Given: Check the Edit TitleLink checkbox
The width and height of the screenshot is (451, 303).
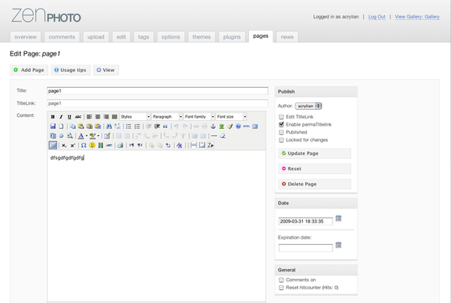Looking at the screenshot, I should tap(281, 117).
